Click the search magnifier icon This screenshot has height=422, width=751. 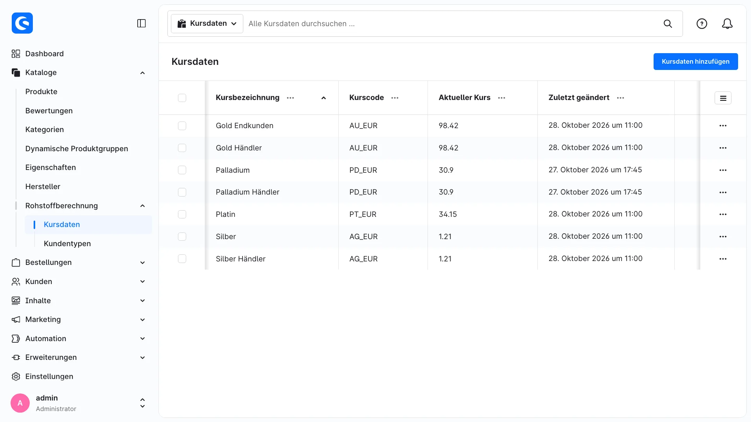(x=668, y=23)
